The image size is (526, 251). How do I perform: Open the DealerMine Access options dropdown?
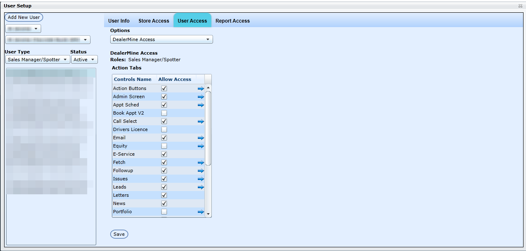pos(161,39)
